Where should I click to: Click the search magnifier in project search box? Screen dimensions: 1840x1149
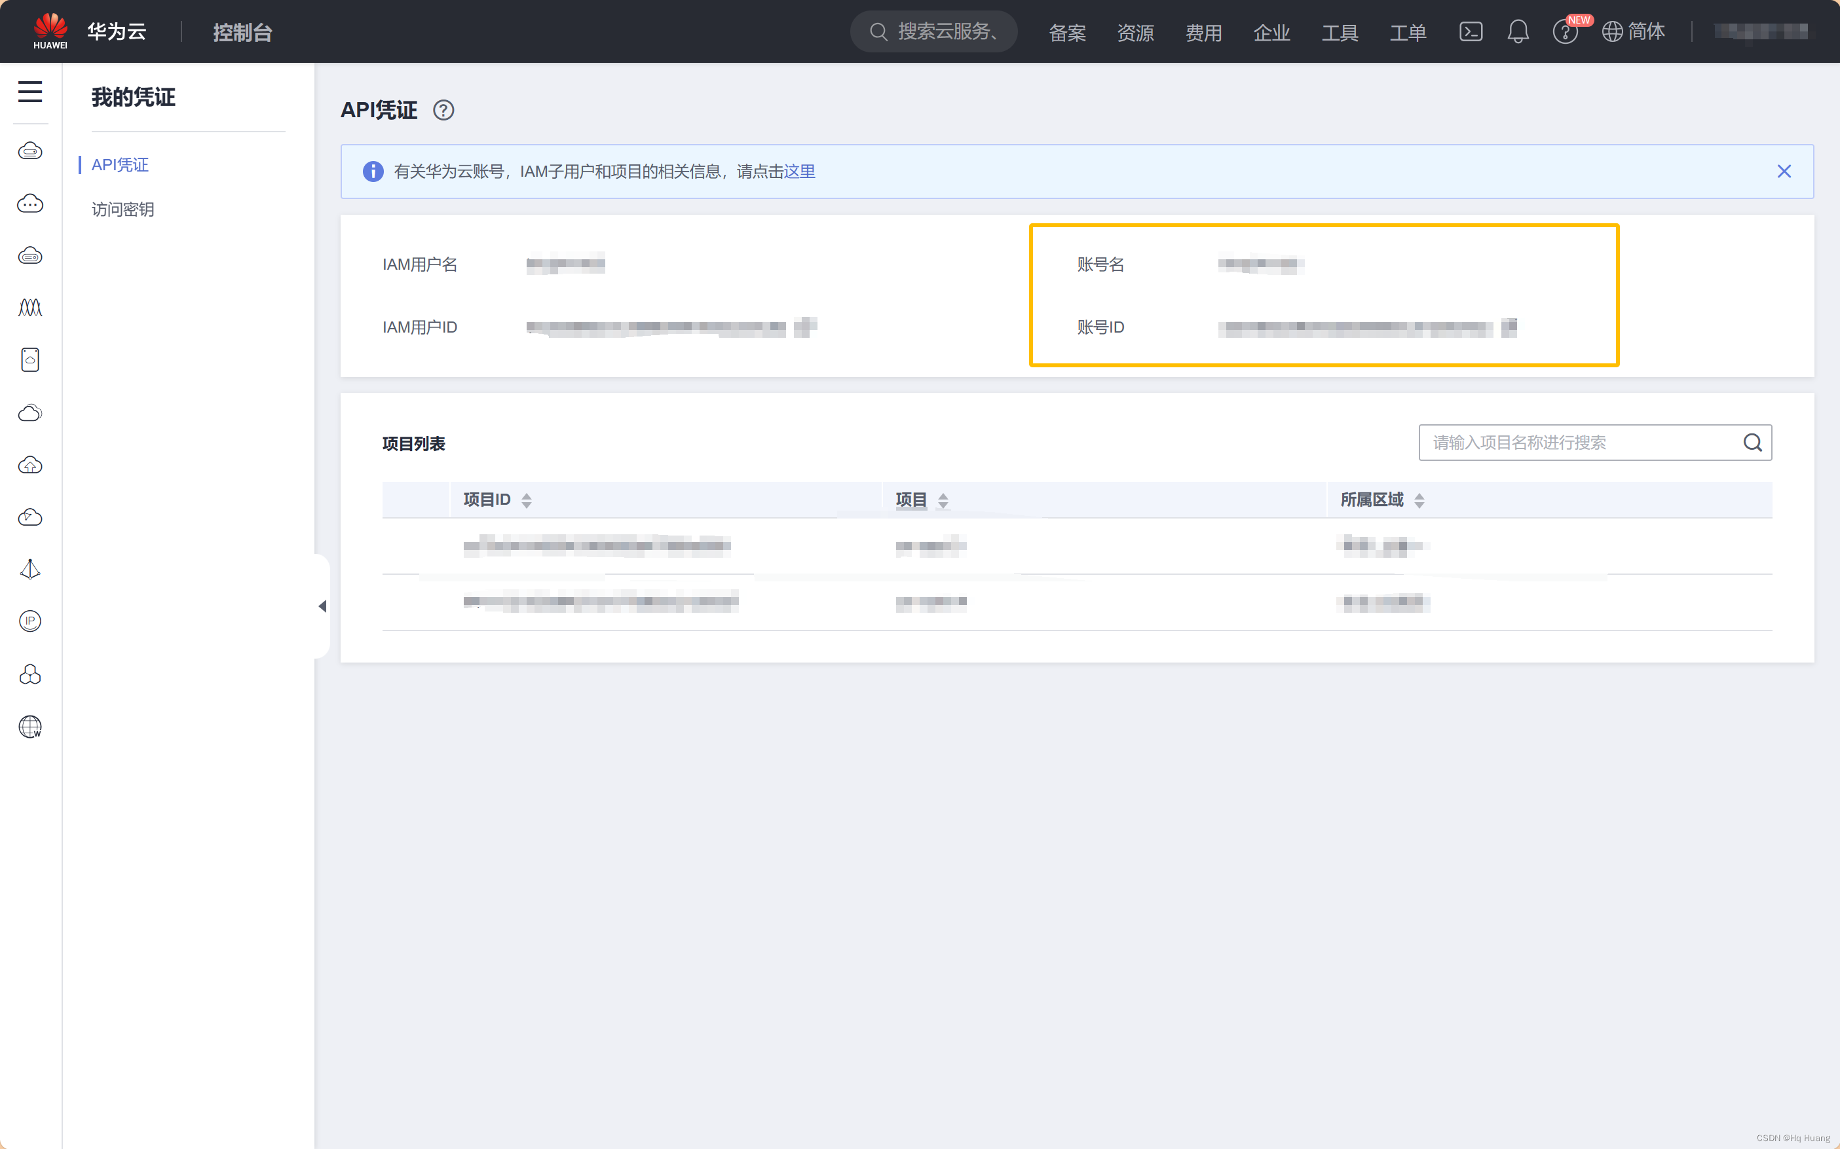[1753, 443]
